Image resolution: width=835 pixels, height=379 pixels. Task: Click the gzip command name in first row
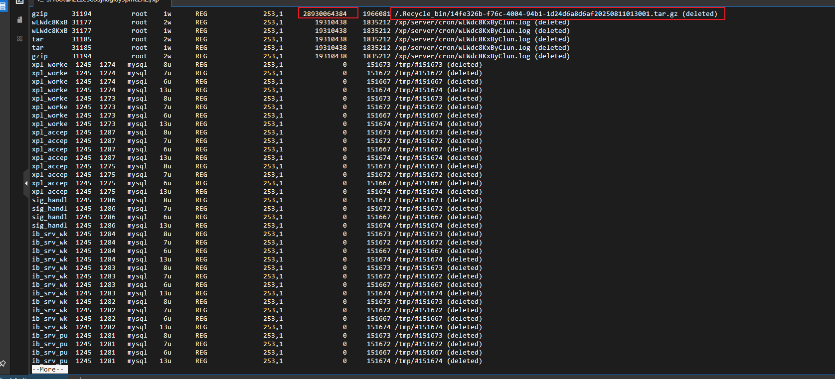(x=40, y=14)
